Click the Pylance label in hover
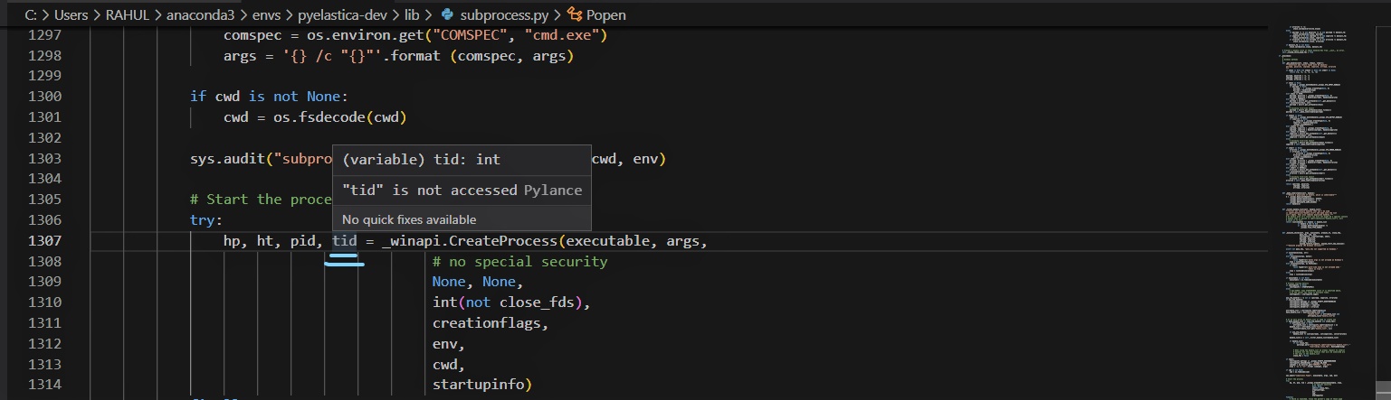1391x400 pixels. point(553,190)
